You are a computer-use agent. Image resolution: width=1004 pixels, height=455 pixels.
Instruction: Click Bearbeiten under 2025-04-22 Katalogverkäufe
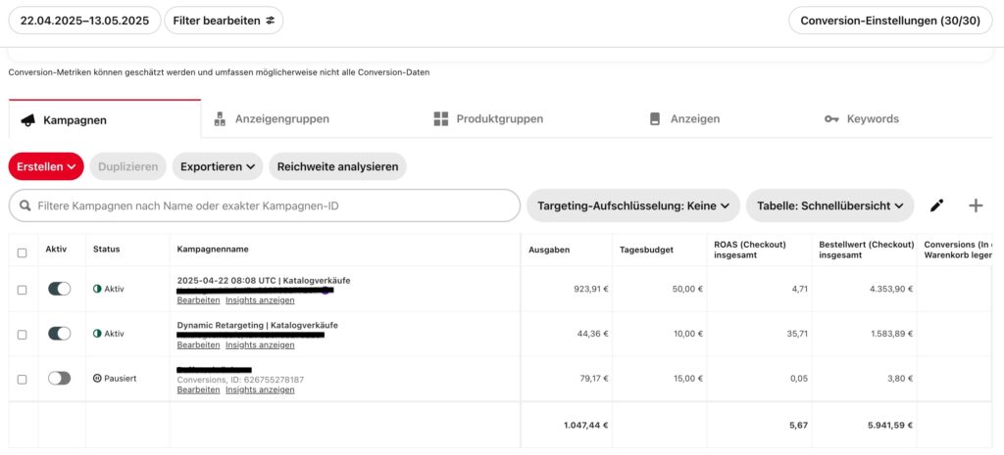(198, 299)
